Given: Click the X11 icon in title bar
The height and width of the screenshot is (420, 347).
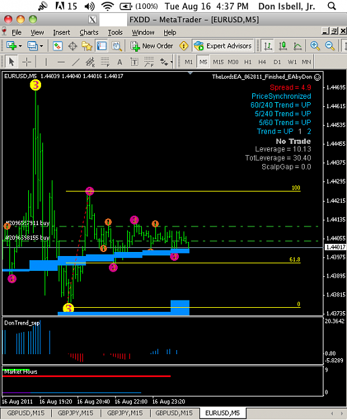Looking at the screenshot, I should tap(92, 19).
